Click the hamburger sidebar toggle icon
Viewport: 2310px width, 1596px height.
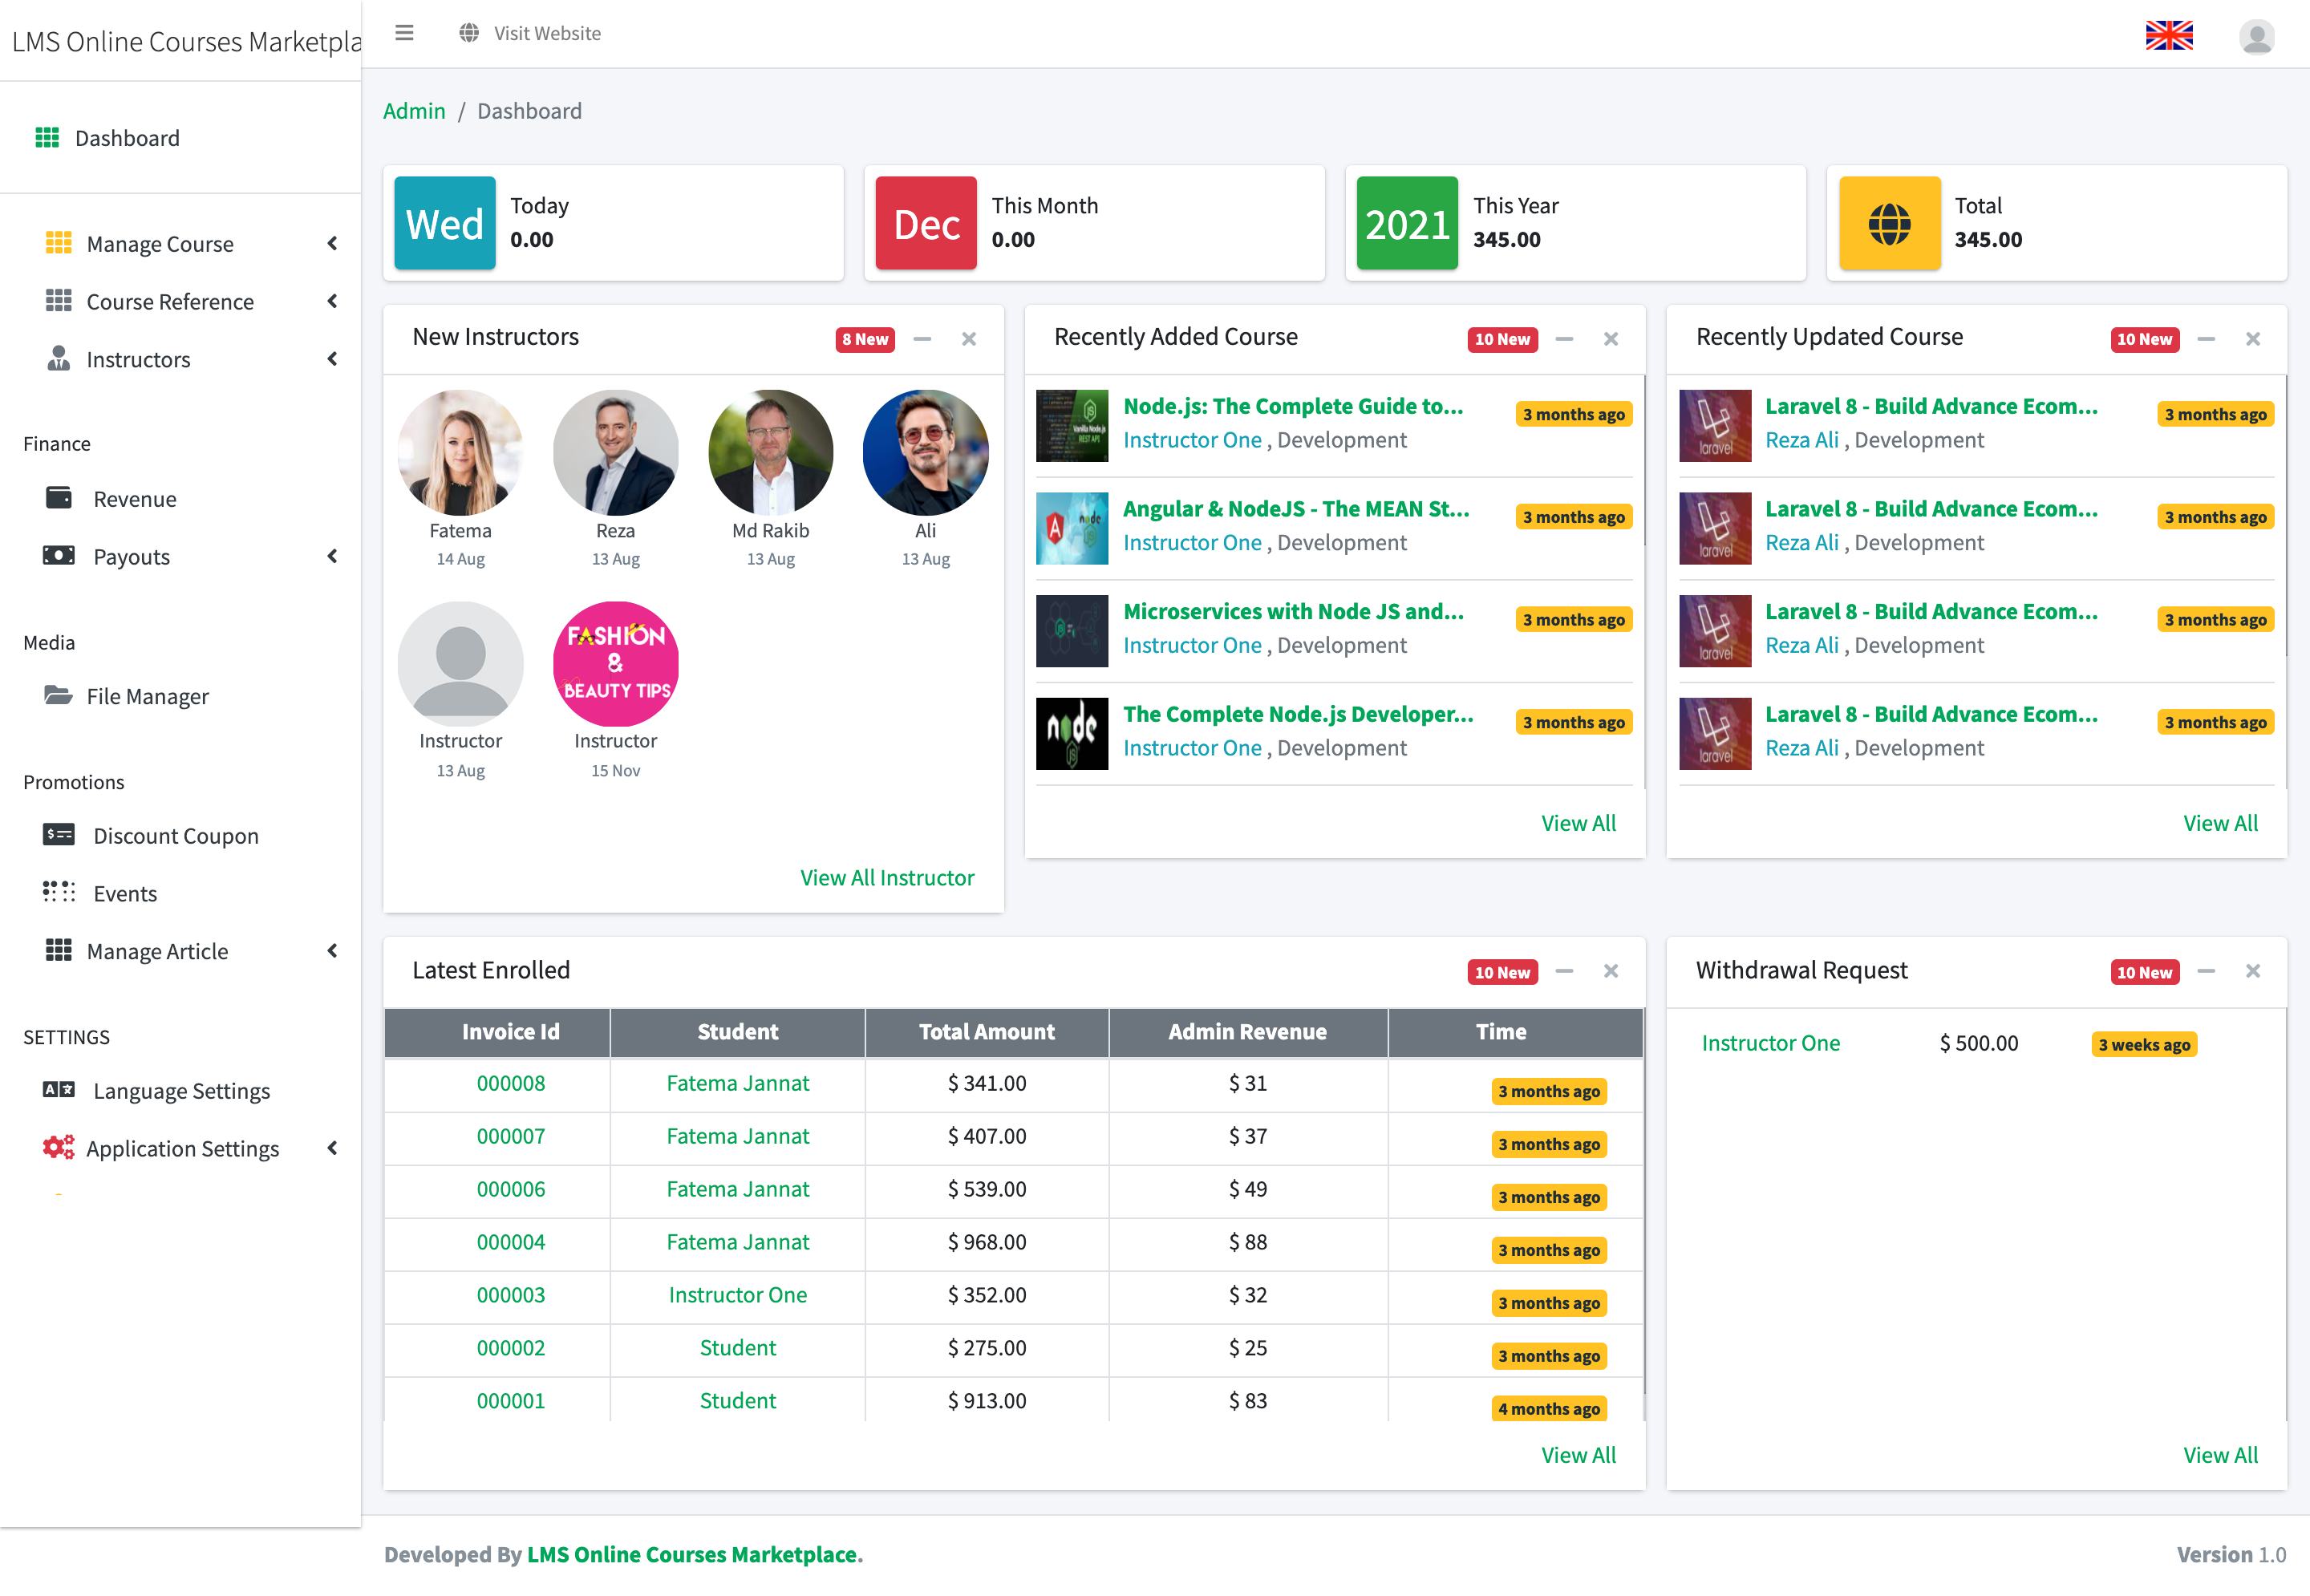tap(404, 33)
